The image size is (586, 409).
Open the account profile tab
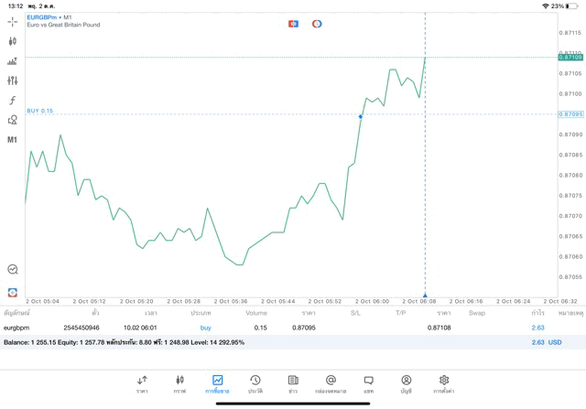406,383
